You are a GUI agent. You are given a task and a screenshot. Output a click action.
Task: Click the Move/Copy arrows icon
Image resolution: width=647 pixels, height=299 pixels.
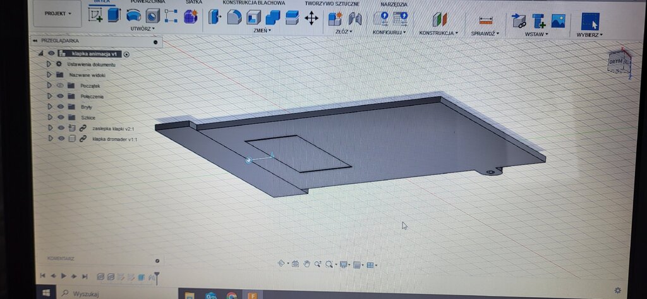311,18
